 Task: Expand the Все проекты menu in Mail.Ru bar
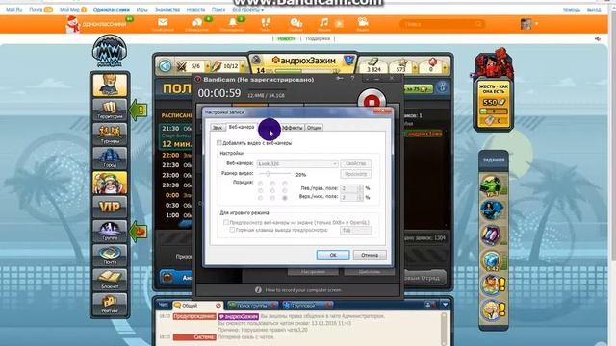(247, 9)
